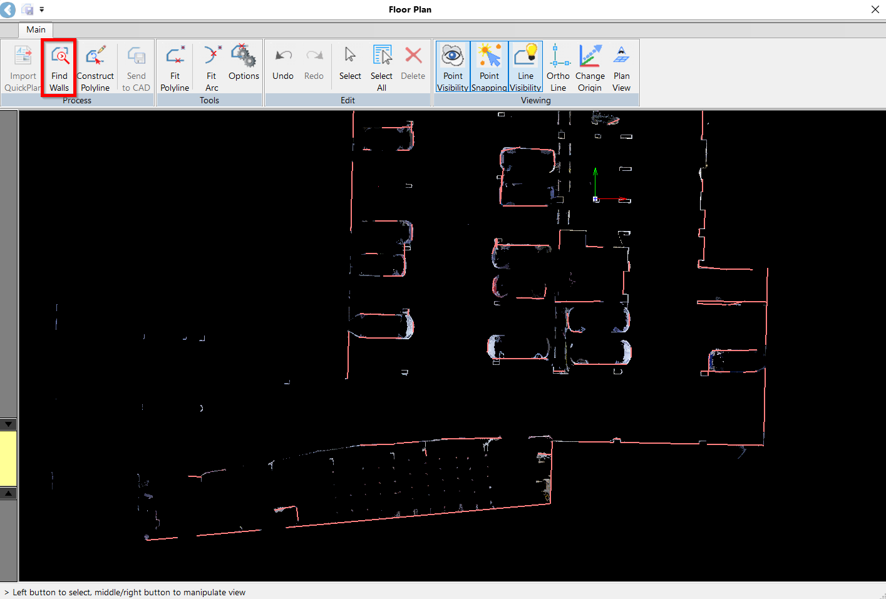Disable Point Snapping
The image size is (886, 599).
coord(489,67)
